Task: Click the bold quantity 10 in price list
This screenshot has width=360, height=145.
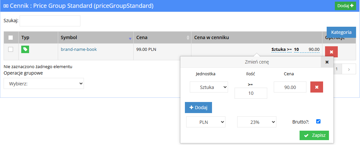Action: 296,49
